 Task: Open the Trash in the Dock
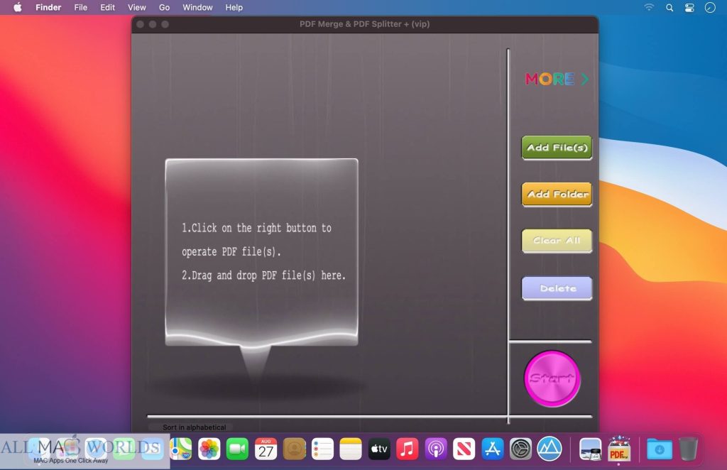[688, 449]
